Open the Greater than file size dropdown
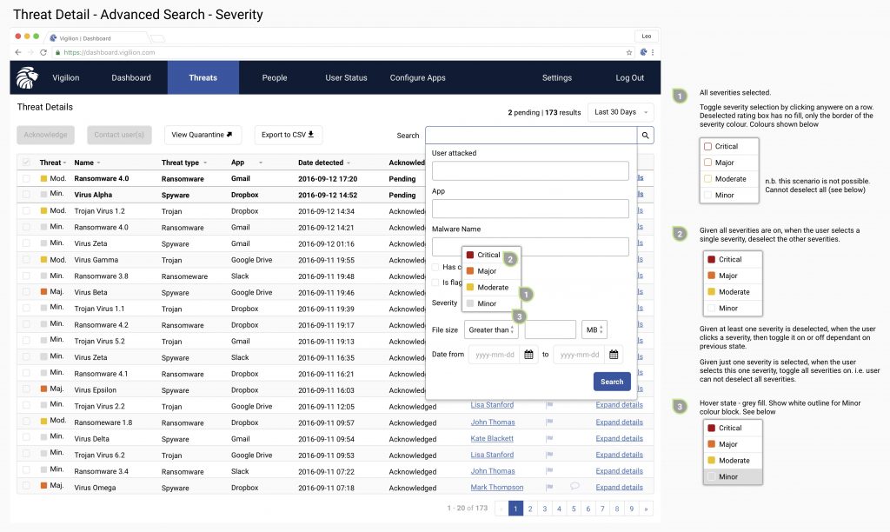 491,330
